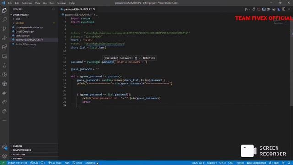Change end of line sequence CRLF

tap(231, 163)
